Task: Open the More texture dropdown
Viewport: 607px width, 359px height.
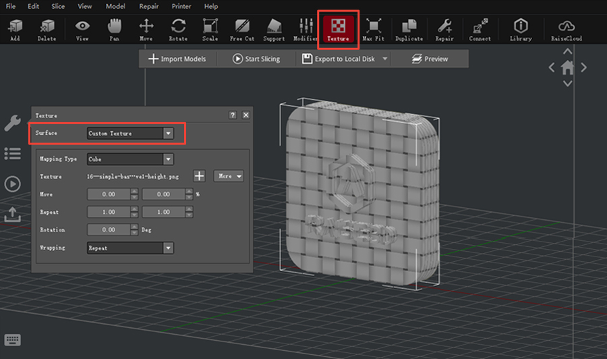Action: pos(229,176)
